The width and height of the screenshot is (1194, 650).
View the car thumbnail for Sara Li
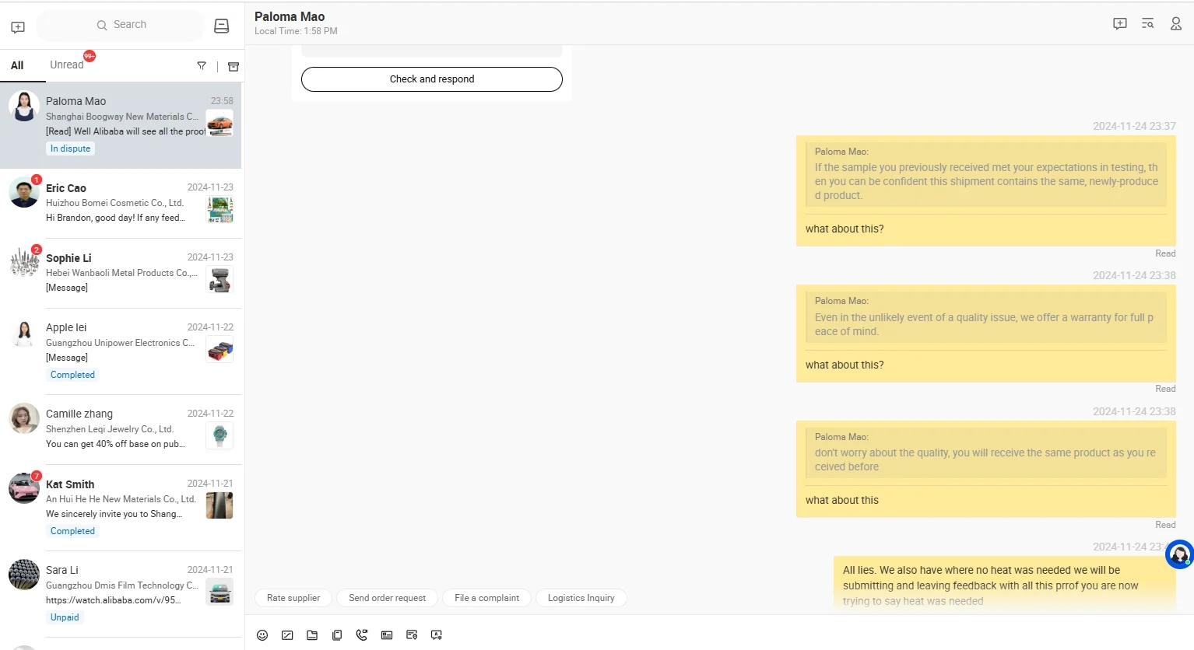[x=220, y=592]
